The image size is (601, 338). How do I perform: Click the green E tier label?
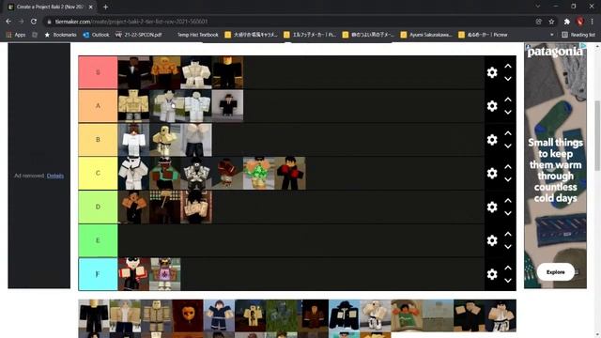pos(98,240)
